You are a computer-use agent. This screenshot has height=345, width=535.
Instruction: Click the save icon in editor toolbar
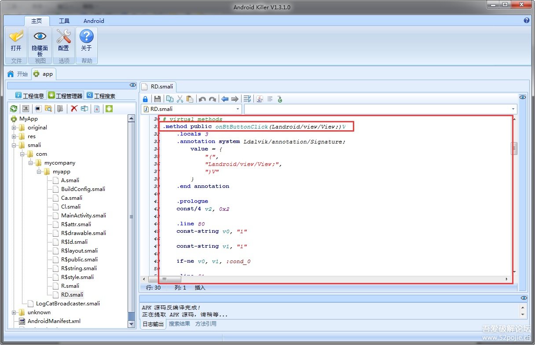[x=157, y=99]
